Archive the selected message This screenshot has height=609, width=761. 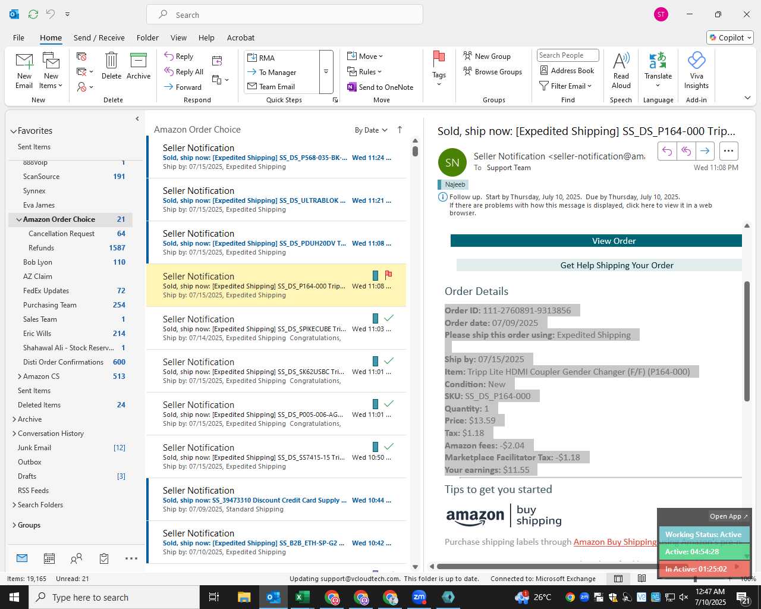click(139, 65)
